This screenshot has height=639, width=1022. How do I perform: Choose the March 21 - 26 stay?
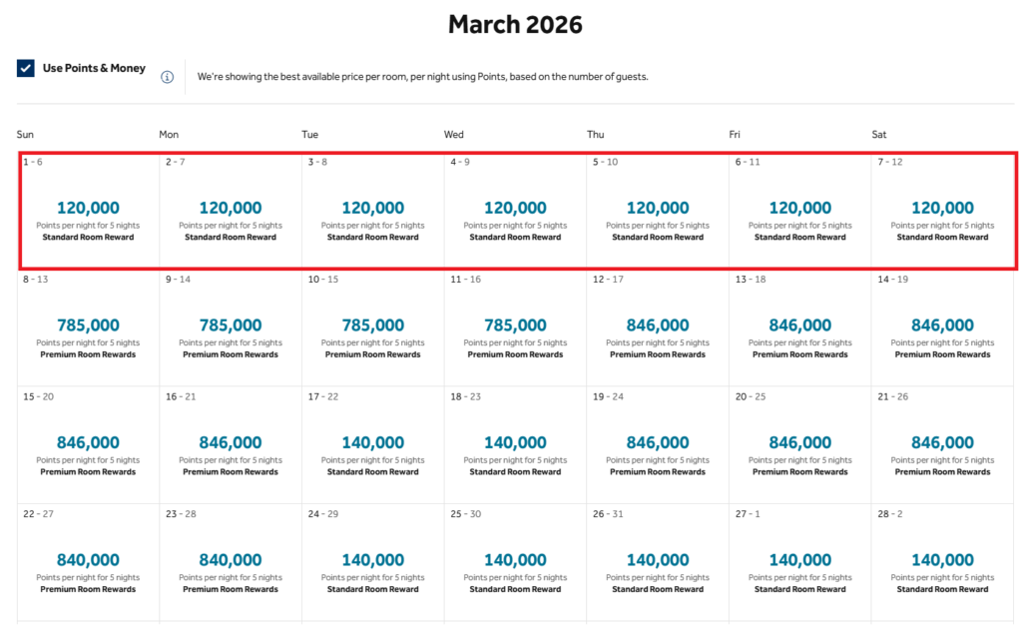[x=942, y=445]
